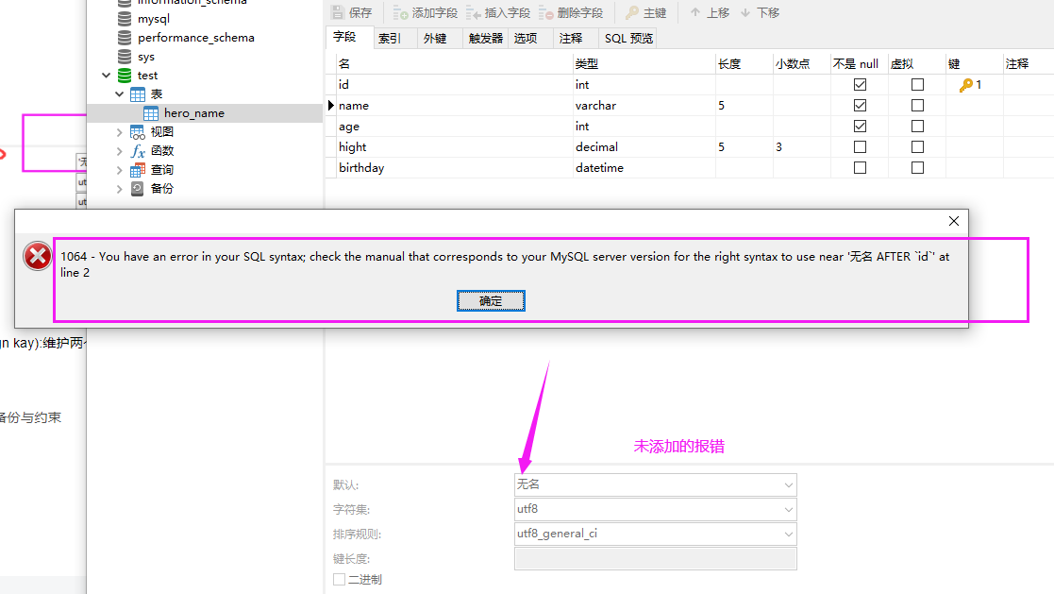1054x594 pixels.
Task: Toggle Virtual checkbox for name field
Action: [x=917, y=106]
